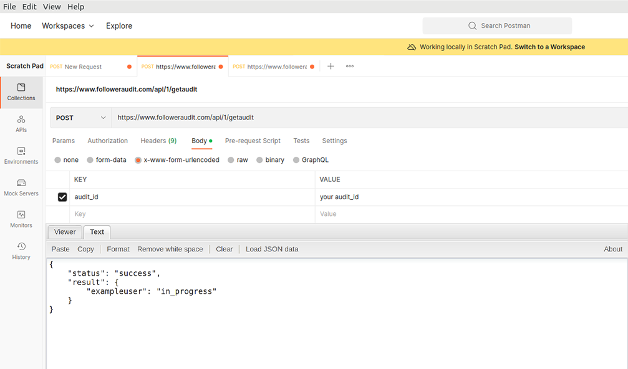The width and height of the screenshot is (628, 369).
Task: Open the third followeraudit request tab
Action: (x=274, y=67)
